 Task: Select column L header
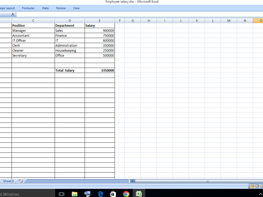[213, 20]
